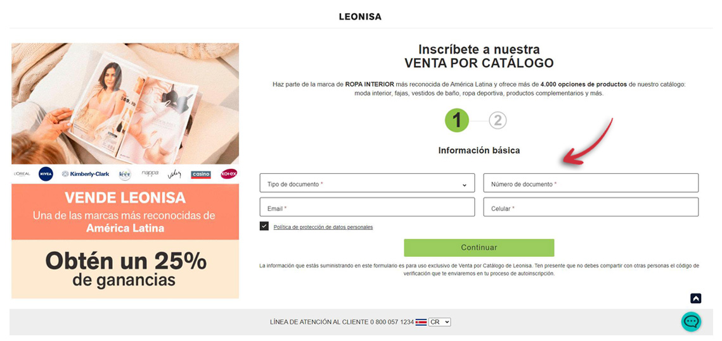Click the Costa Rica flag icon
The height and width of the screenshot is (341, 722).
421,323
